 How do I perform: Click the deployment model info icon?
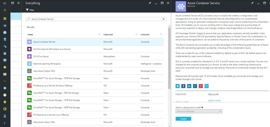point(202,108)
